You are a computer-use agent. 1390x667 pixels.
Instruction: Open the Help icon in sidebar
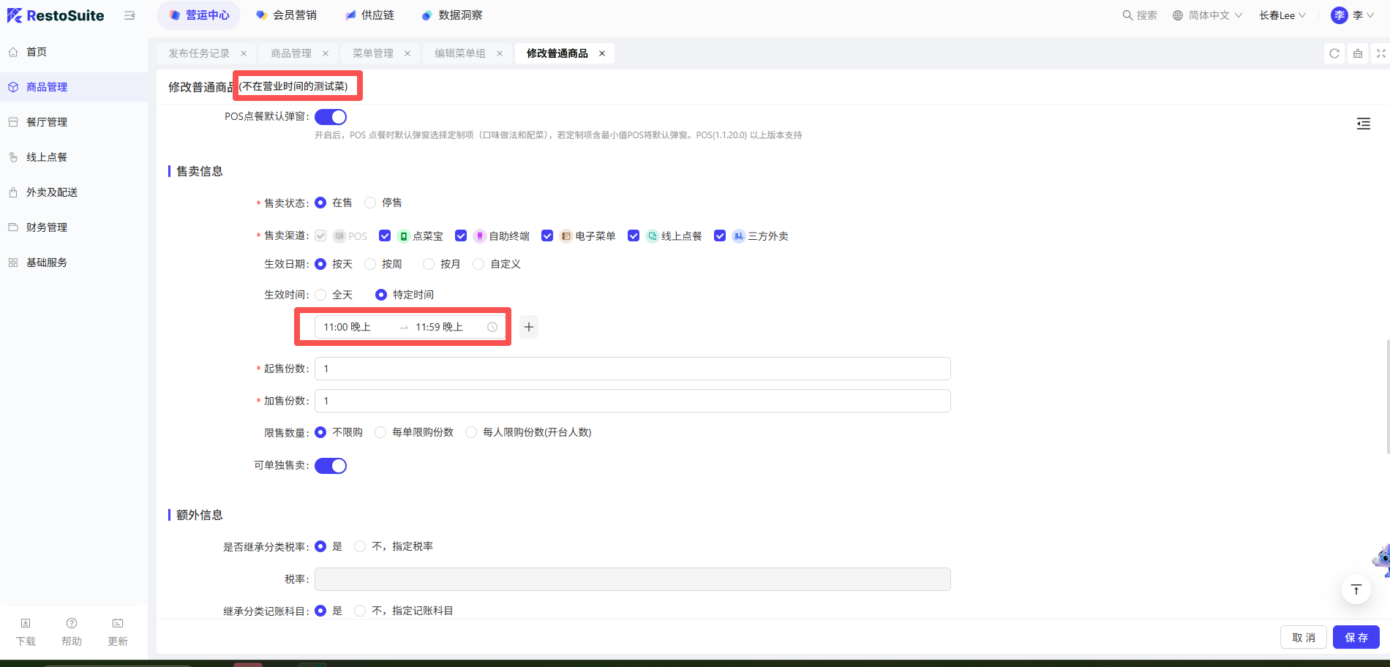[72, 630]
